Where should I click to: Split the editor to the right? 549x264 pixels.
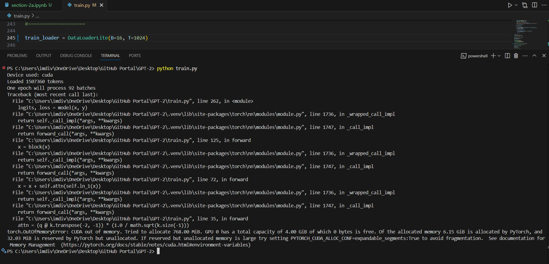[x=534, y=5]
